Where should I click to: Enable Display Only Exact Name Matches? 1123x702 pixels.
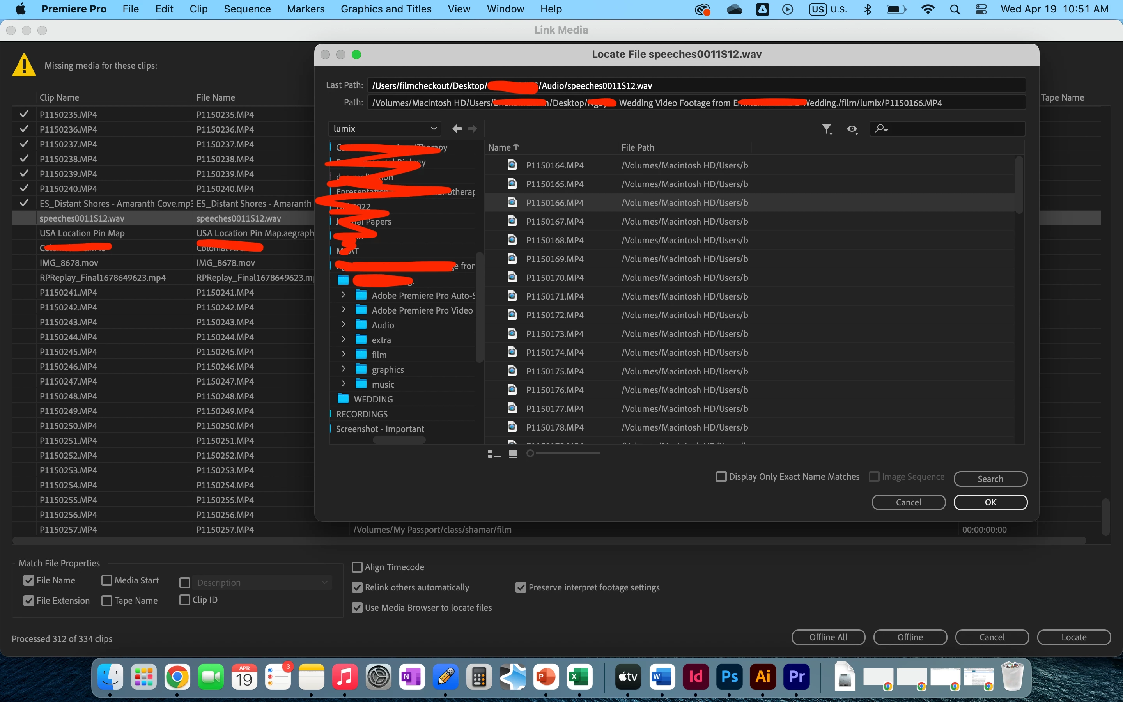click(x=721, y=476)
